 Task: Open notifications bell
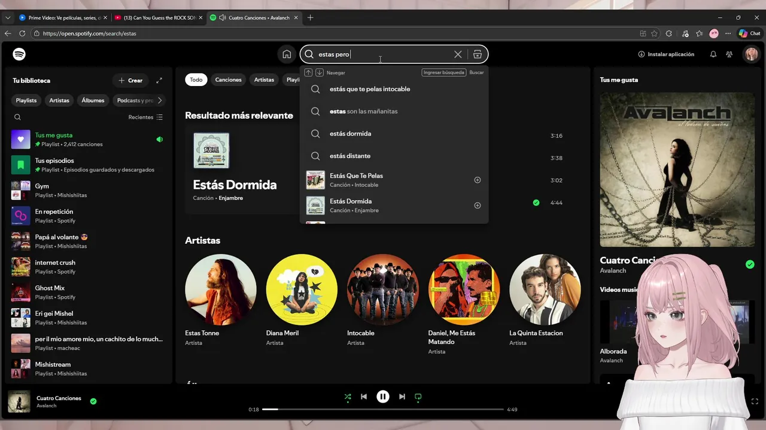(713, 54)
